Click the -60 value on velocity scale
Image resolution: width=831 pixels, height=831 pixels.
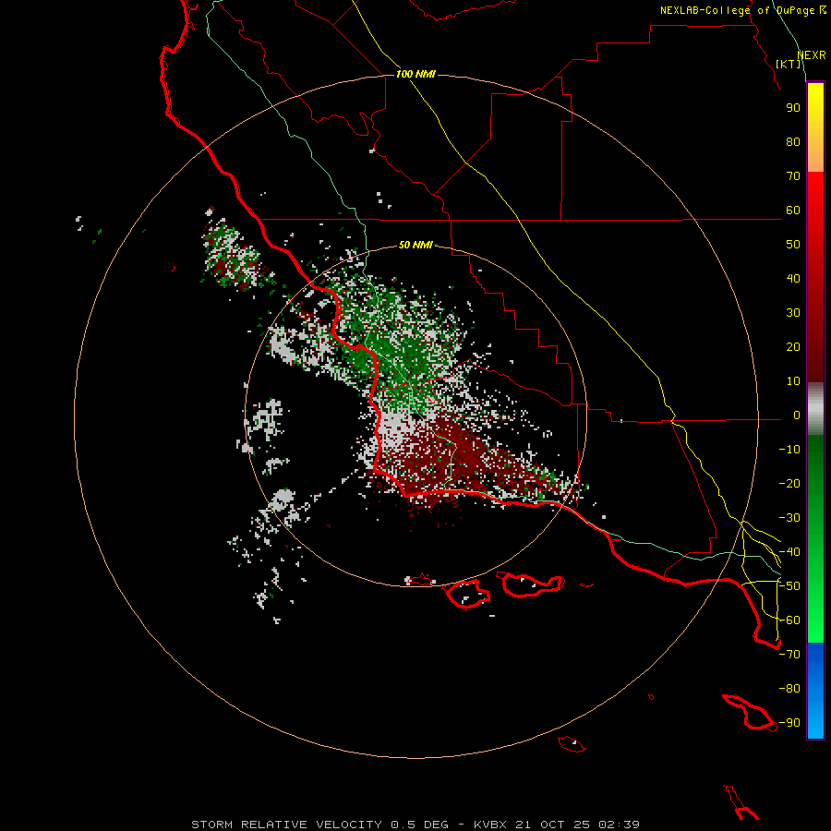pyautogui.click(x=789, y=620)
